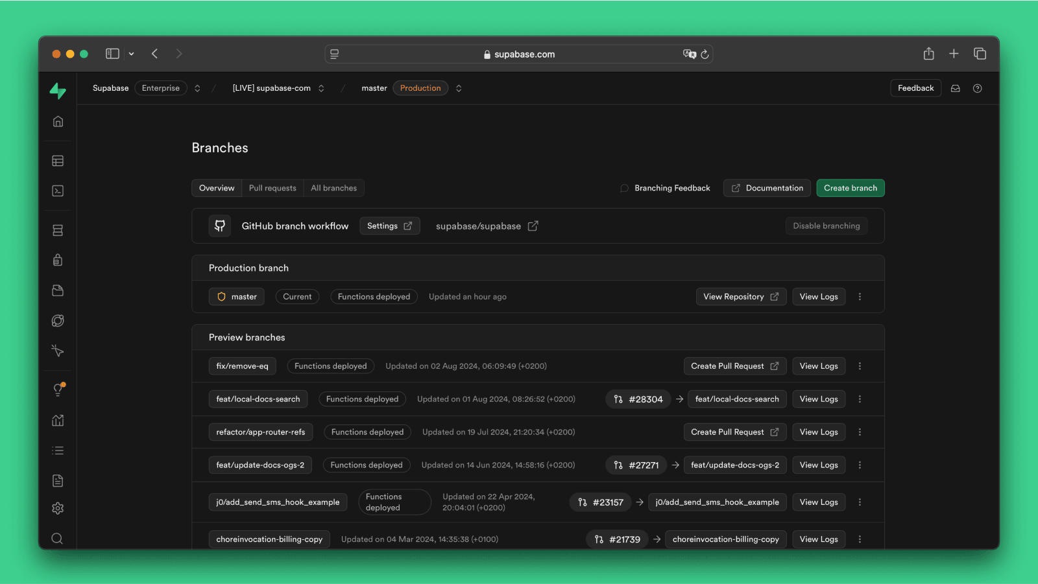
Task: Toggle the Safari sidebar
Action: [112, 54]
